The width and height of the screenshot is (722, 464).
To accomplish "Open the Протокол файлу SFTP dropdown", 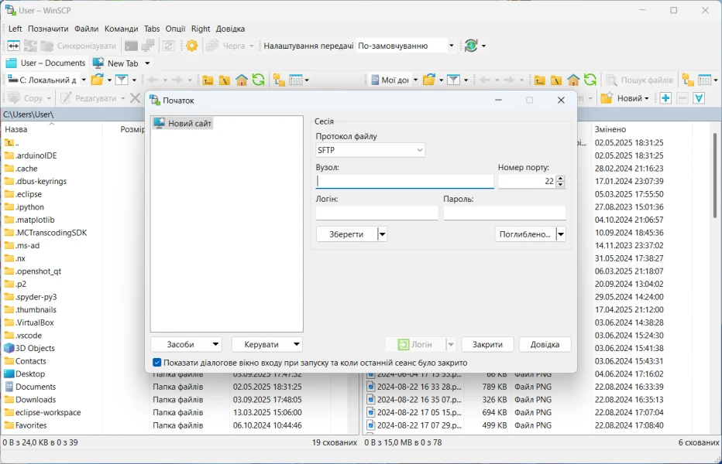I will pos(370,150).
